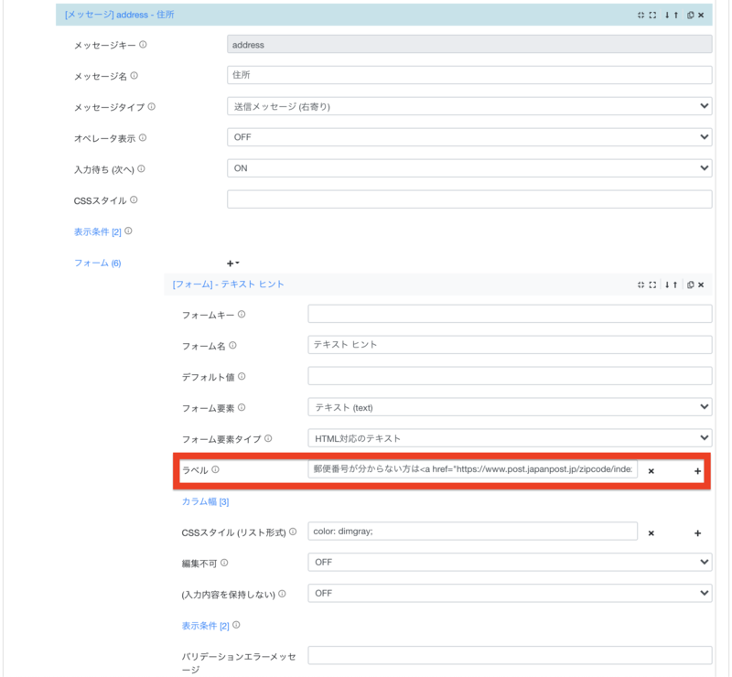Duplicate the テキスト ヒント form
This screenshot has height=677, width=732.
[x=691, y=285]
